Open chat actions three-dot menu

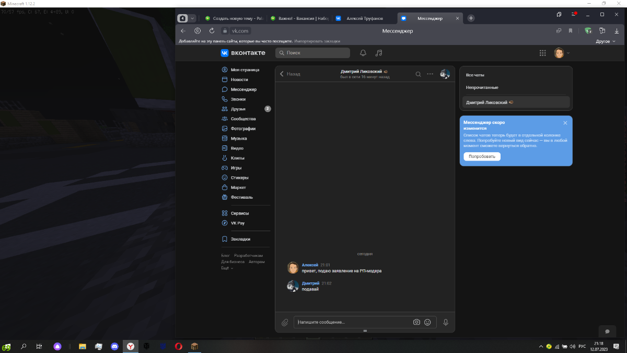coord(430,74)
